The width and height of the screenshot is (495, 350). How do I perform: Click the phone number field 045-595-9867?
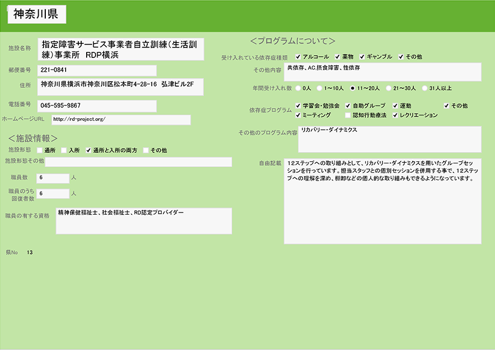(x=97, y=105)
